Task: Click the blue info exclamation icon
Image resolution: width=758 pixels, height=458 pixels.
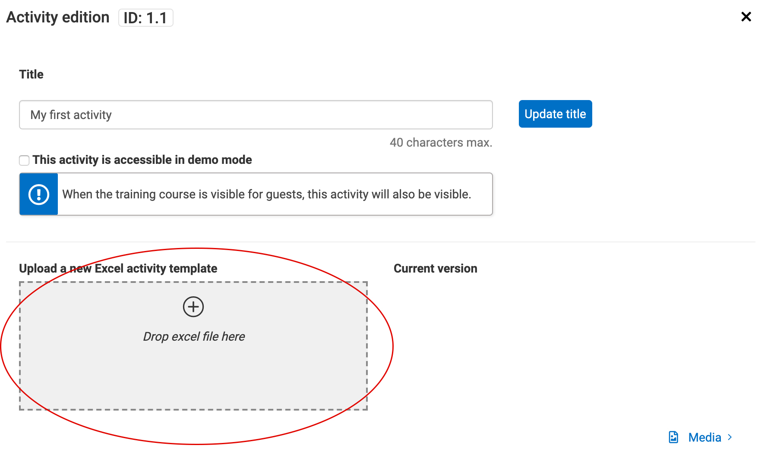Action: [39, 194]
